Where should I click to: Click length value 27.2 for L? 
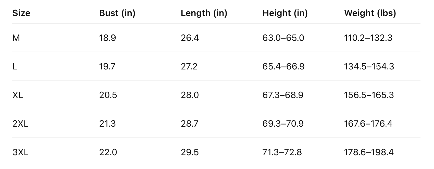click(x=189, y=67)
